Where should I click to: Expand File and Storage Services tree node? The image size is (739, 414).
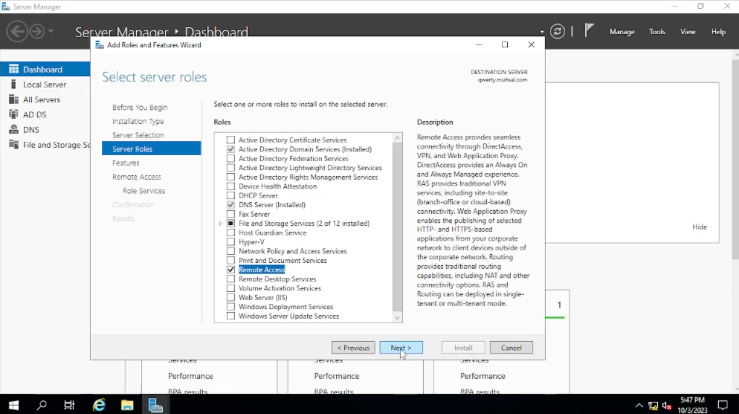pyautogui.click(x=221, y=224)
